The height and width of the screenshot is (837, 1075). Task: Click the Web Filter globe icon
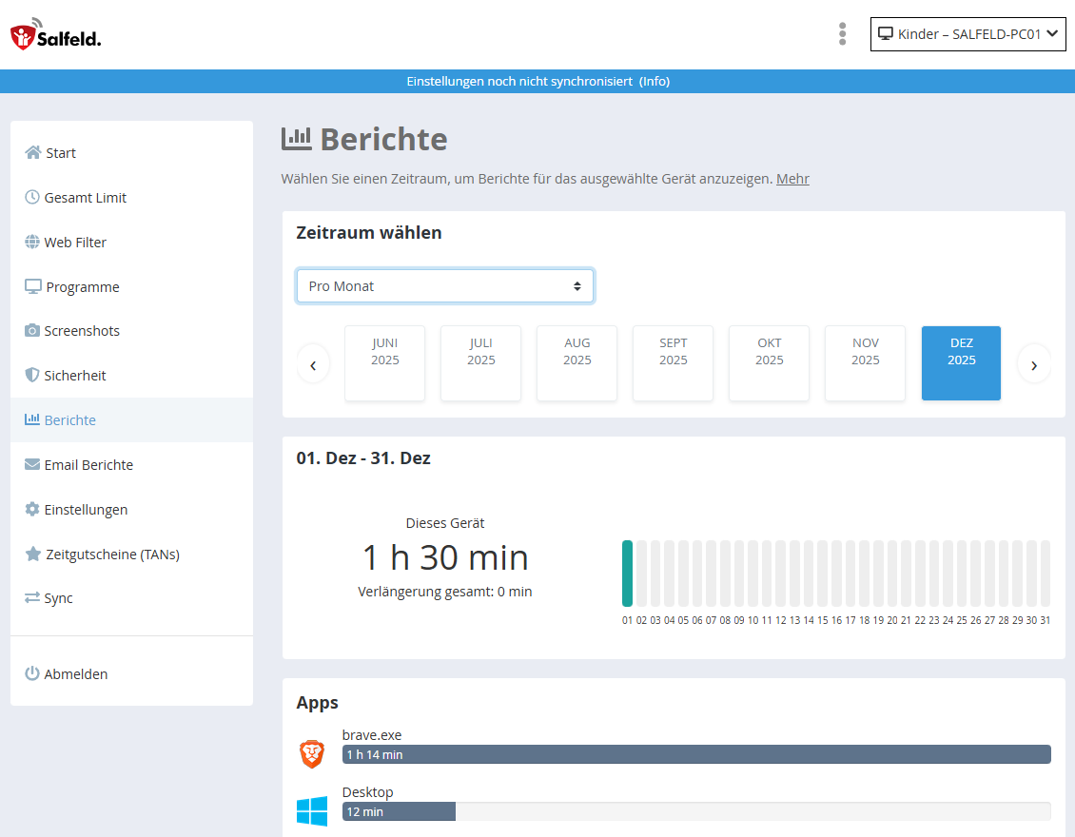pyautogui.click(x=32, y=243)
